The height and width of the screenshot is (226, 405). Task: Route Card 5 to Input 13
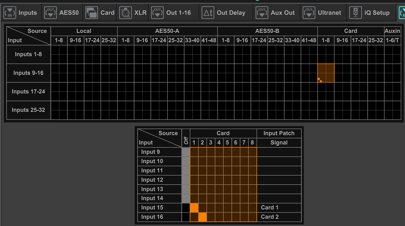pos(227,189)
